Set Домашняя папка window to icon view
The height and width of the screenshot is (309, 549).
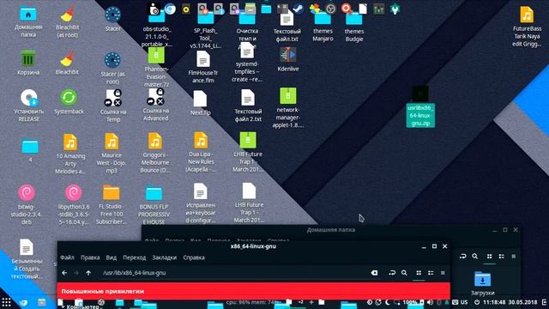(x=490, y=256)
